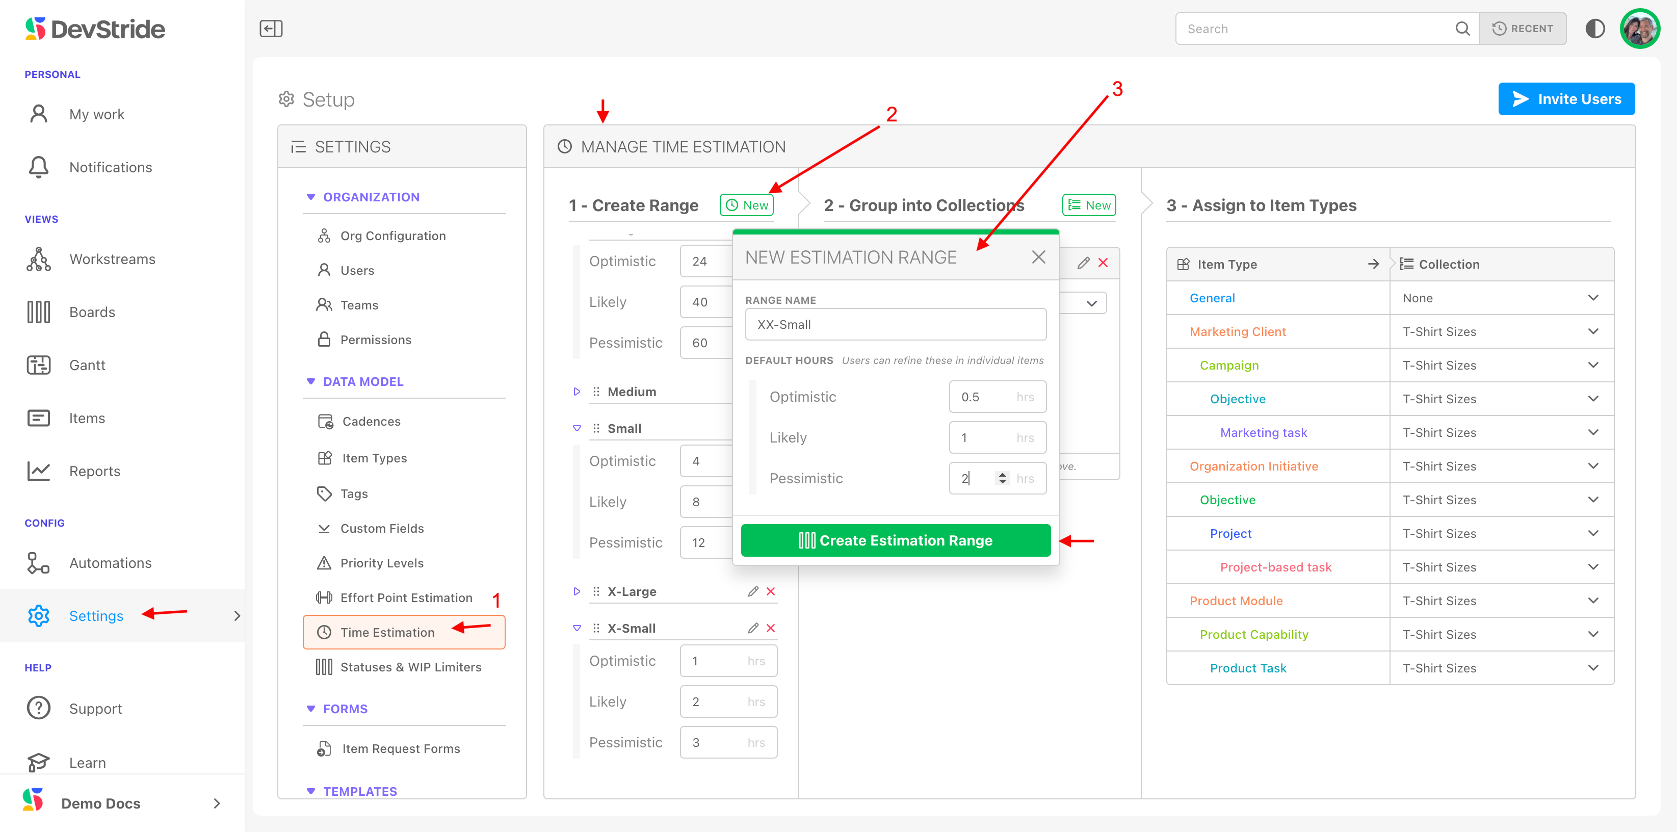1677x832 pixels.
Task: Click the search magnifier icon
Action: point(1462,29)
